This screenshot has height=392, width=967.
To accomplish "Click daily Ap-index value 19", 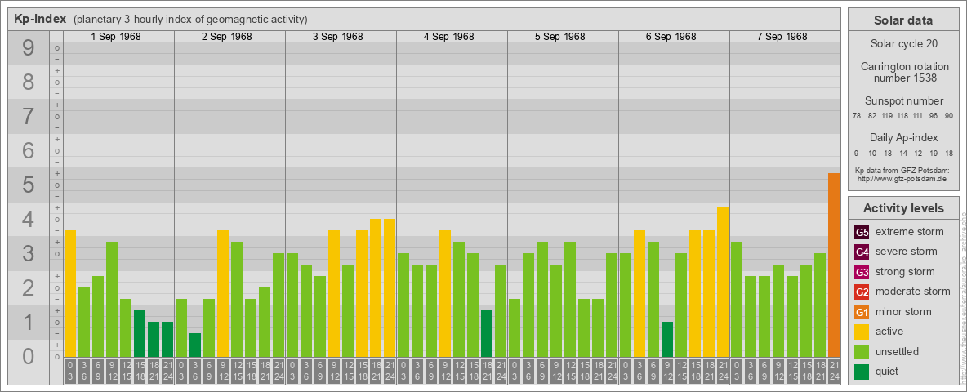I will pyautogui.click(x=934, y=153).
